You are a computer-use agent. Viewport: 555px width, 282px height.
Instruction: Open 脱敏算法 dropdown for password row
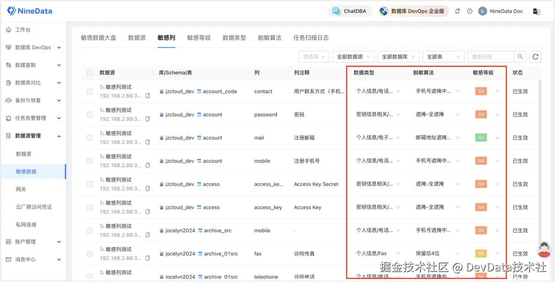point(438,114)
